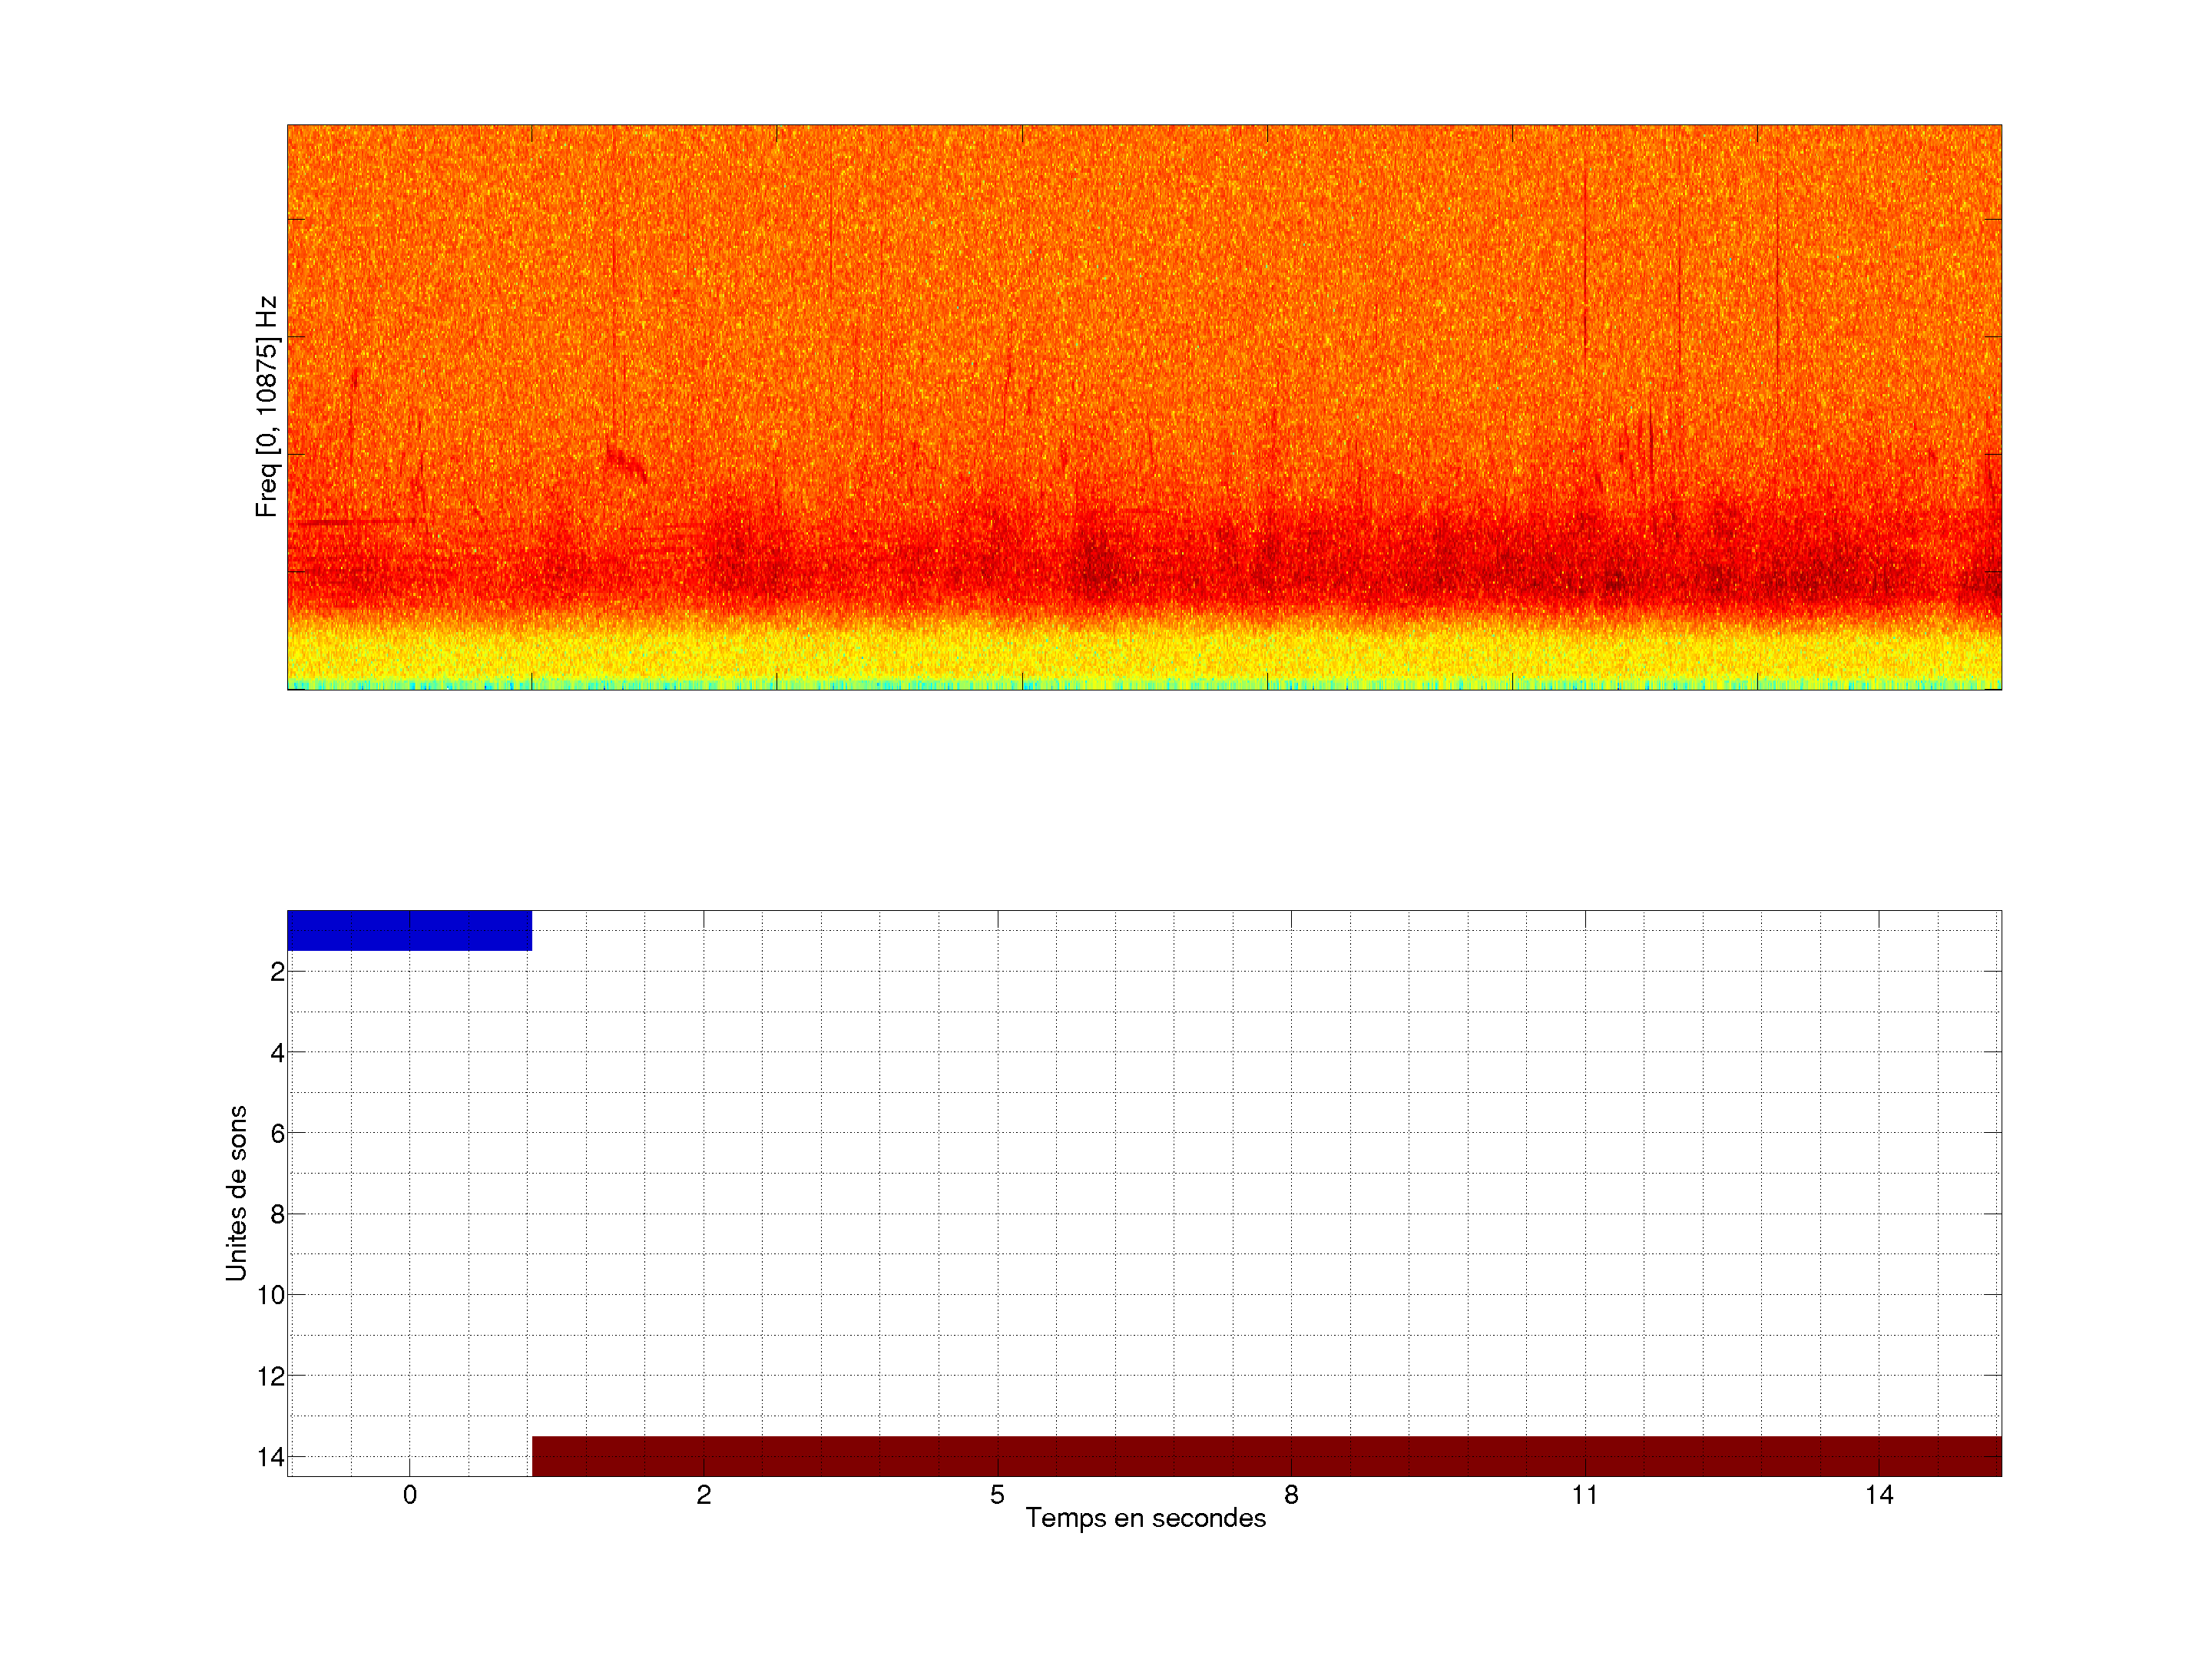The height and width of the screenshot is (1659, 2212).
Task: Click x-axis tick label 8
Action: click(1291, 1495)
